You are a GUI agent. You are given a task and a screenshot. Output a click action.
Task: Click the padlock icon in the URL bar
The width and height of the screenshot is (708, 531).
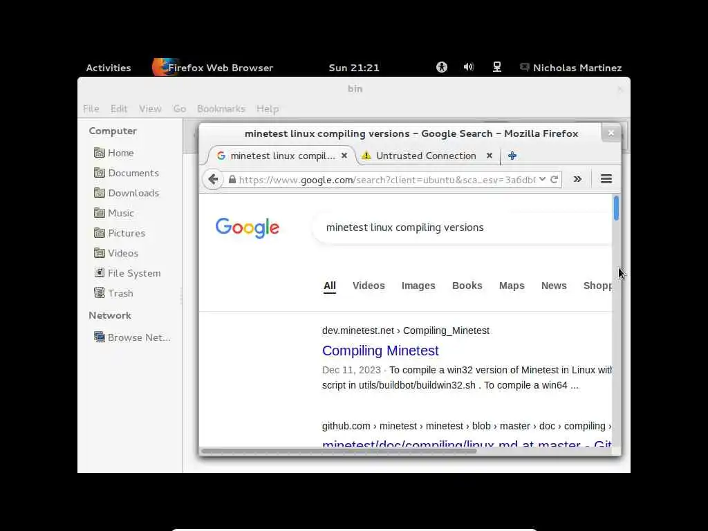pyautogui.click(x=232, y=179)
